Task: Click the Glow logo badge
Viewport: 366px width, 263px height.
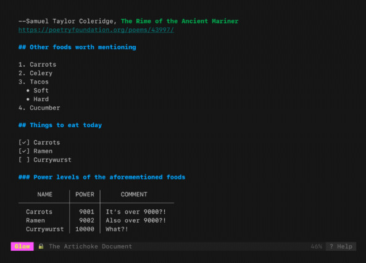Action: (22, 246)
